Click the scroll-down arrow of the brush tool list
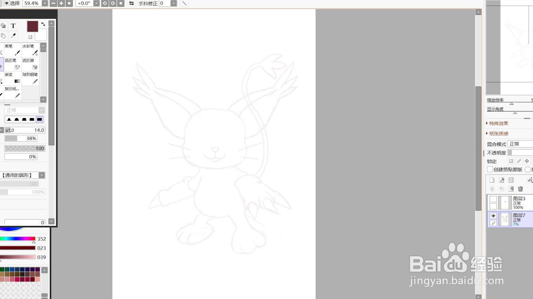This screenshot has width=533, height=299. (x=43, y=99)
